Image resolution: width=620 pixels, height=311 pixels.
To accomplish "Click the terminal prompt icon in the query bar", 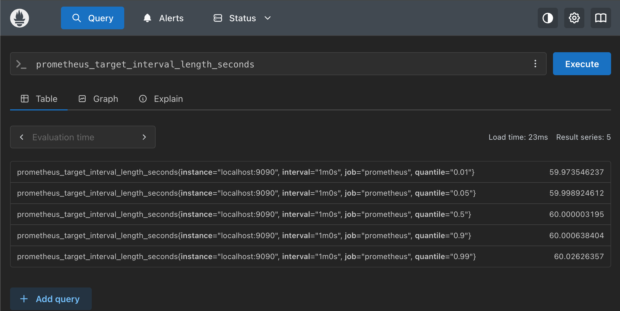I will pyautogui.click(x=21, y=64).
